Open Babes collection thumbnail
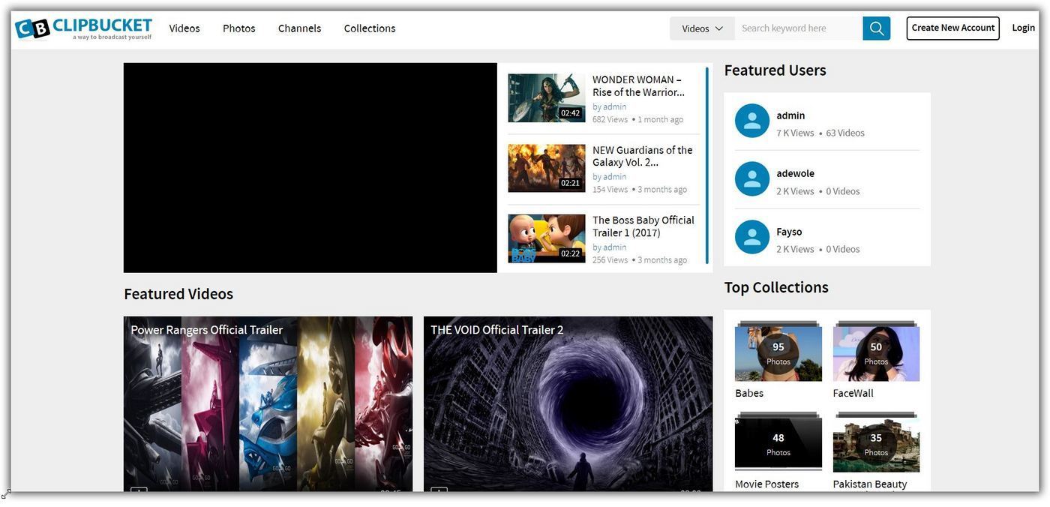Image resolution: width=1050 pixels, height=507 pixels. tap(778, 352)
